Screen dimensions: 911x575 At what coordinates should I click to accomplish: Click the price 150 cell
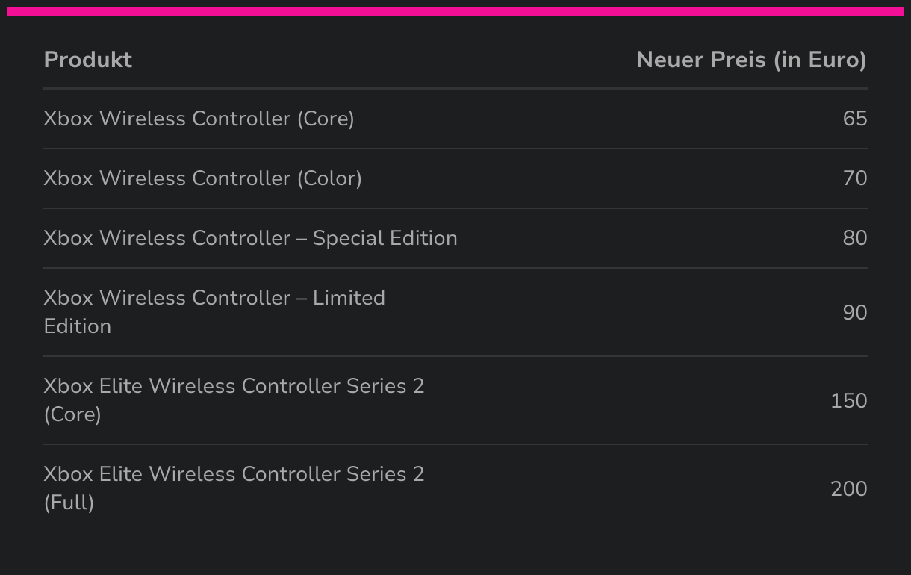[849, 400]
